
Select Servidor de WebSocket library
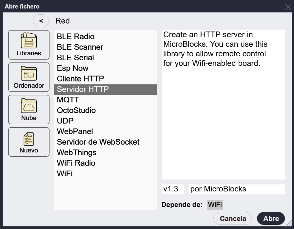click(x=106, y=142)
